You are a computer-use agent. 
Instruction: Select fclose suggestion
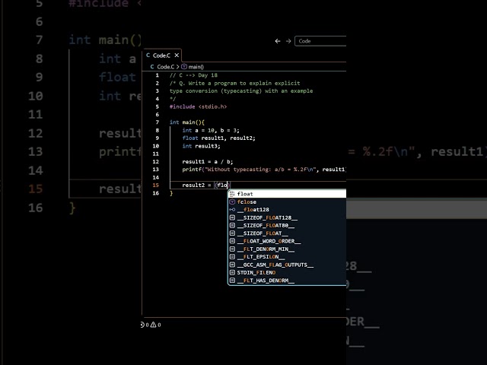[288, 202]
